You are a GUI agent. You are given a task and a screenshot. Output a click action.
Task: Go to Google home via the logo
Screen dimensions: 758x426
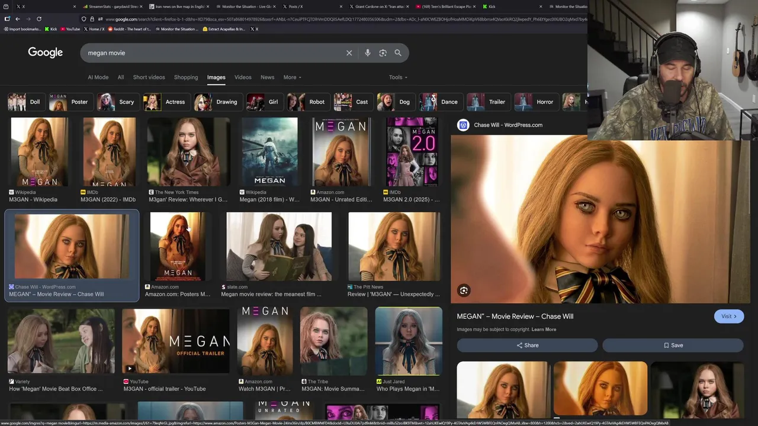(46, 53)
